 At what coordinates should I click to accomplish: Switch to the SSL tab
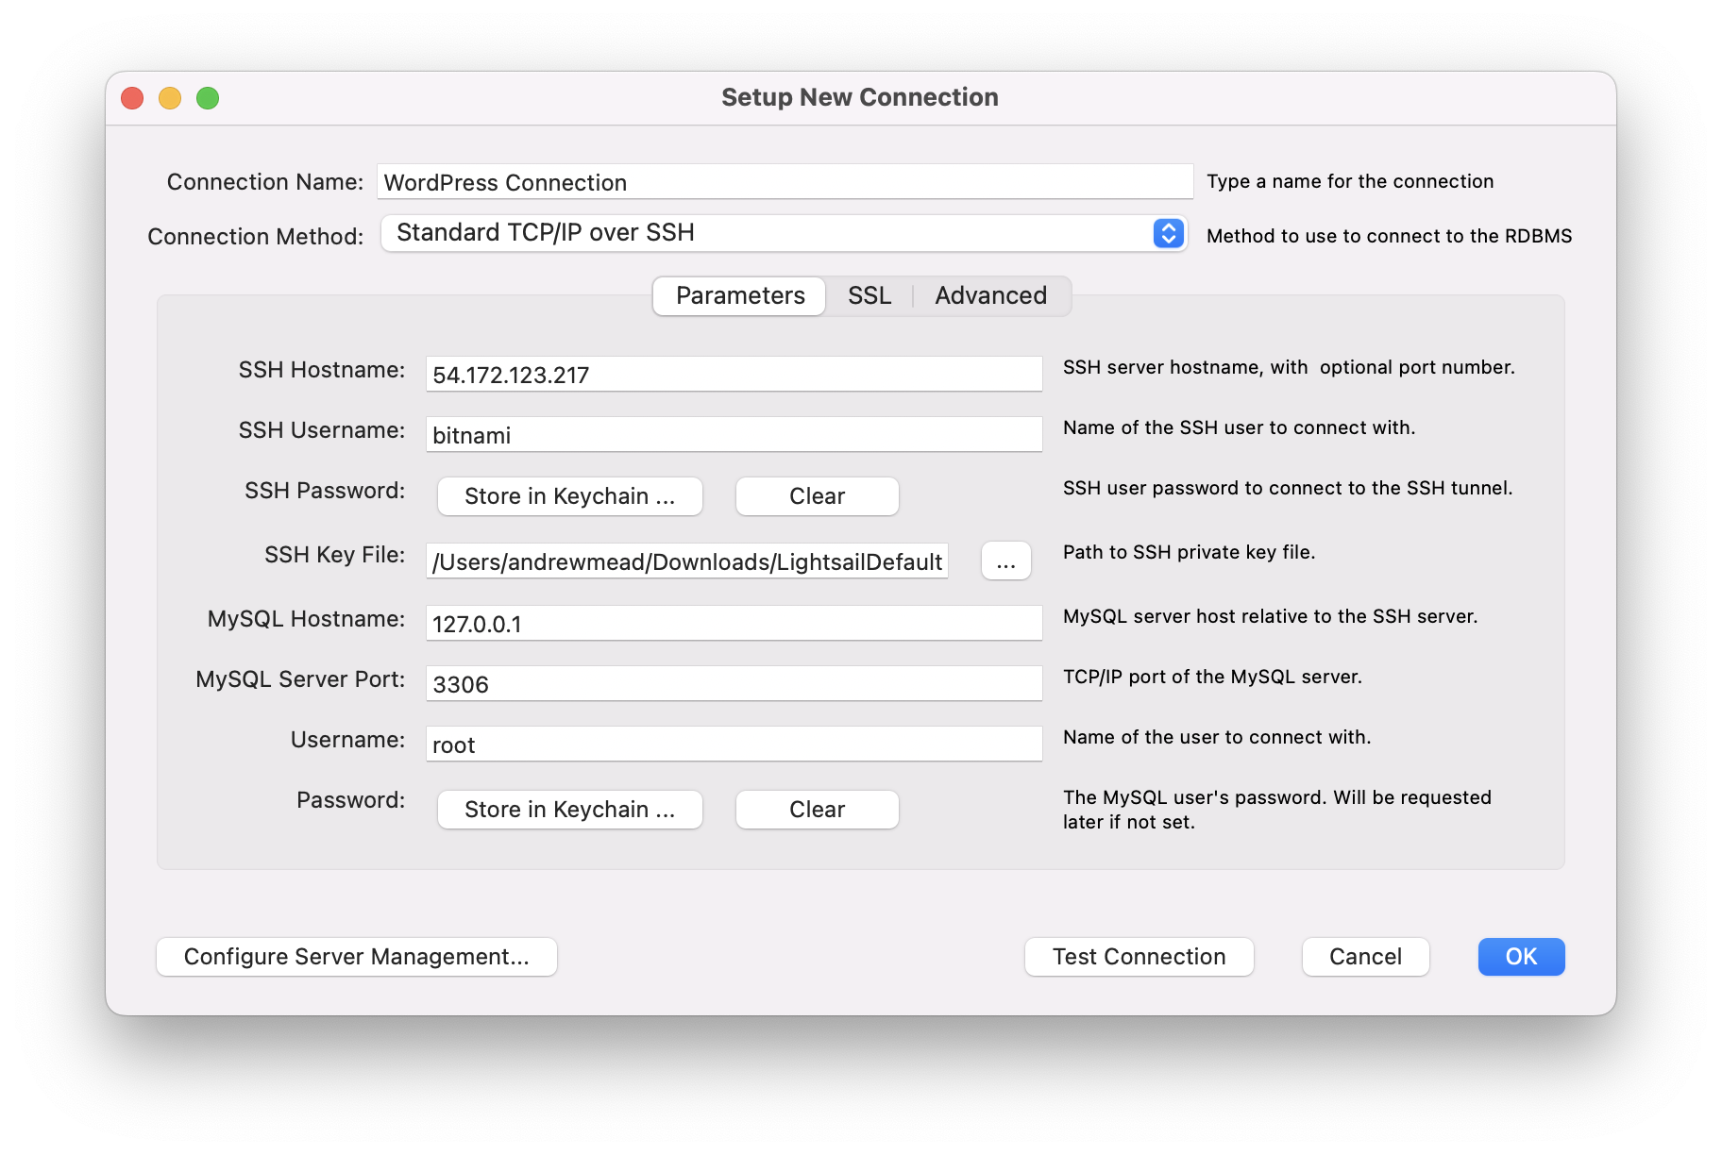coord(868,295)
